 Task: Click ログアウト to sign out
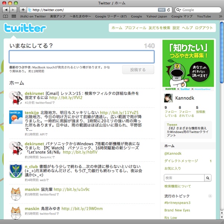pos(204,28)
